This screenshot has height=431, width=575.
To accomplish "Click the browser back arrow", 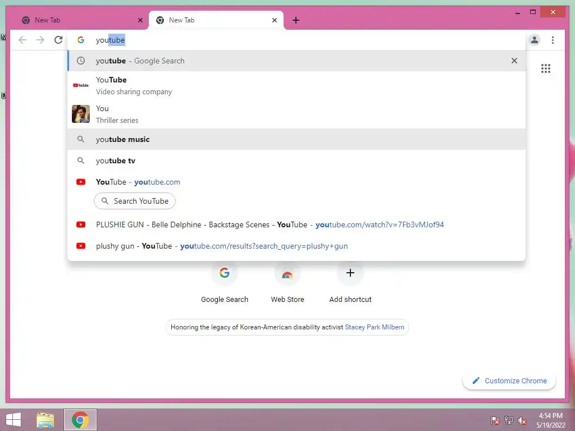I will [x=22, y=40].
